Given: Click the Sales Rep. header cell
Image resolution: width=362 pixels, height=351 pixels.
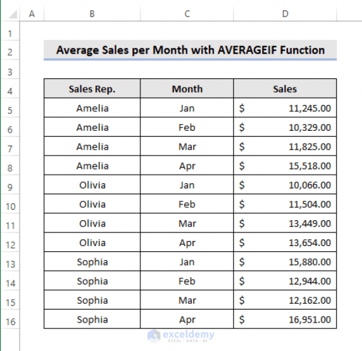Looking at the screenshot, I should (92, 88).
